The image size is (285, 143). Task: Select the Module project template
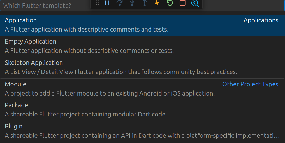click(x=142, y=89)
